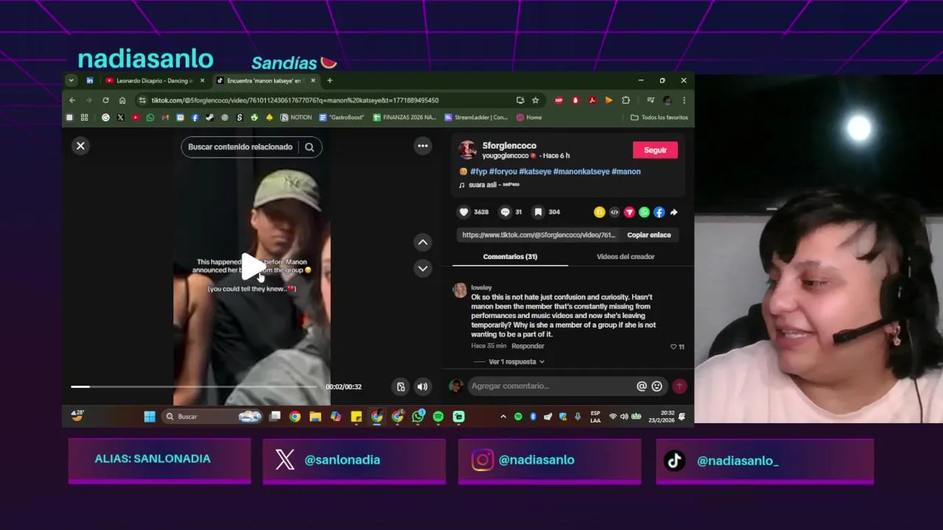
Task: Click the browser back arrow
Action: 72,100
